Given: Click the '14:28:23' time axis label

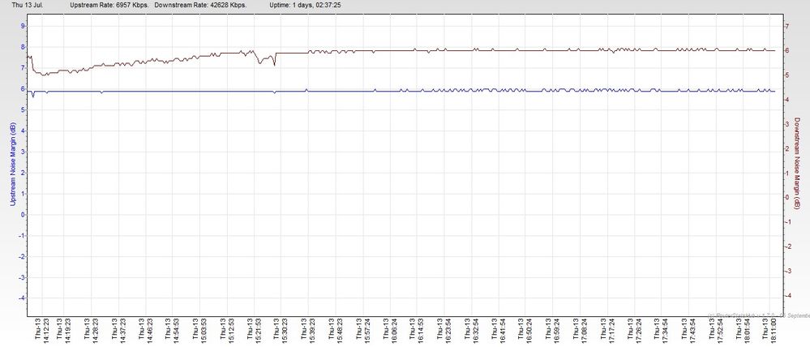Looking at the screenshot, I should click(x=95, y=331).
